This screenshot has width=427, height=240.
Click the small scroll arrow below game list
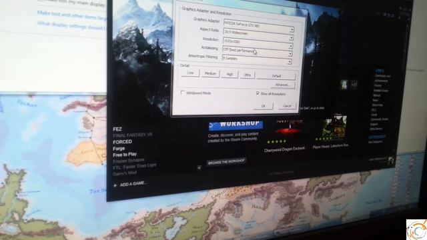(199, 167)
